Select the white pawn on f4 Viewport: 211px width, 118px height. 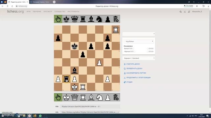click(x=99, y=63)
